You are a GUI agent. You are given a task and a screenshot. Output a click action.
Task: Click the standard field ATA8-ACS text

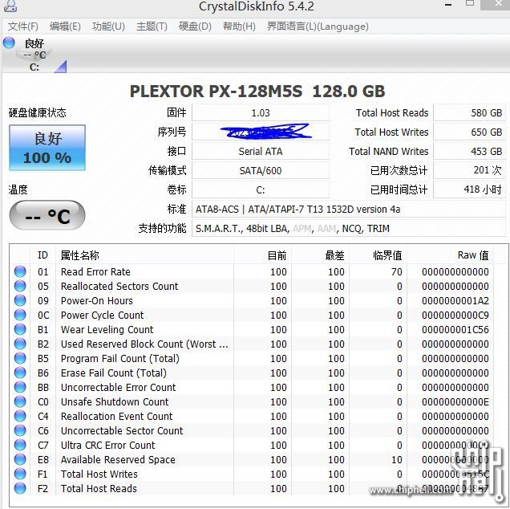349,209
